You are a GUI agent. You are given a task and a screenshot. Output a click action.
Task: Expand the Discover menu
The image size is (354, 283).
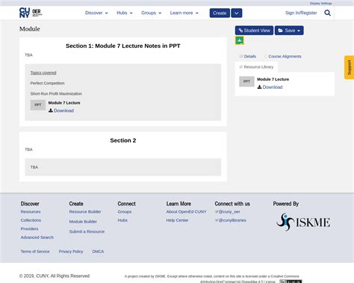(96, 13)
